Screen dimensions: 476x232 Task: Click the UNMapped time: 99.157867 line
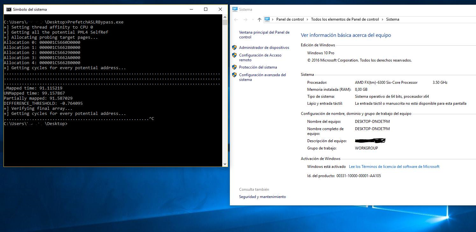[x=34, y=93]
